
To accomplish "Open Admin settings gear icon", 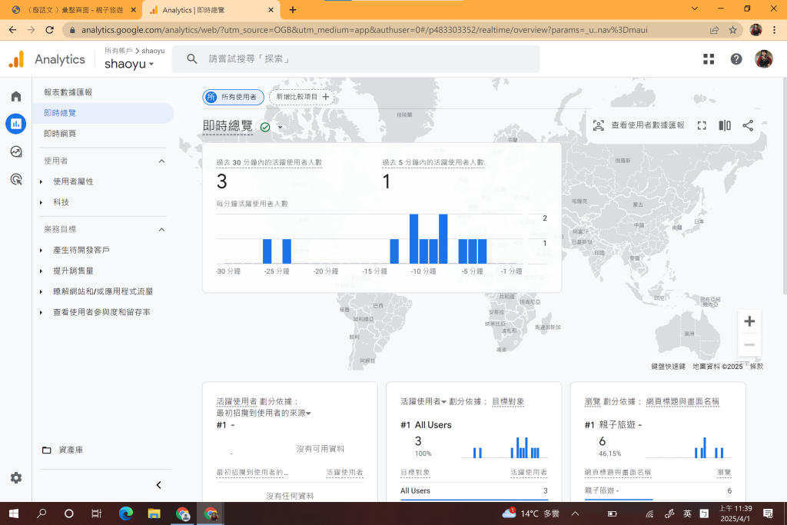I will pos(16,477).
